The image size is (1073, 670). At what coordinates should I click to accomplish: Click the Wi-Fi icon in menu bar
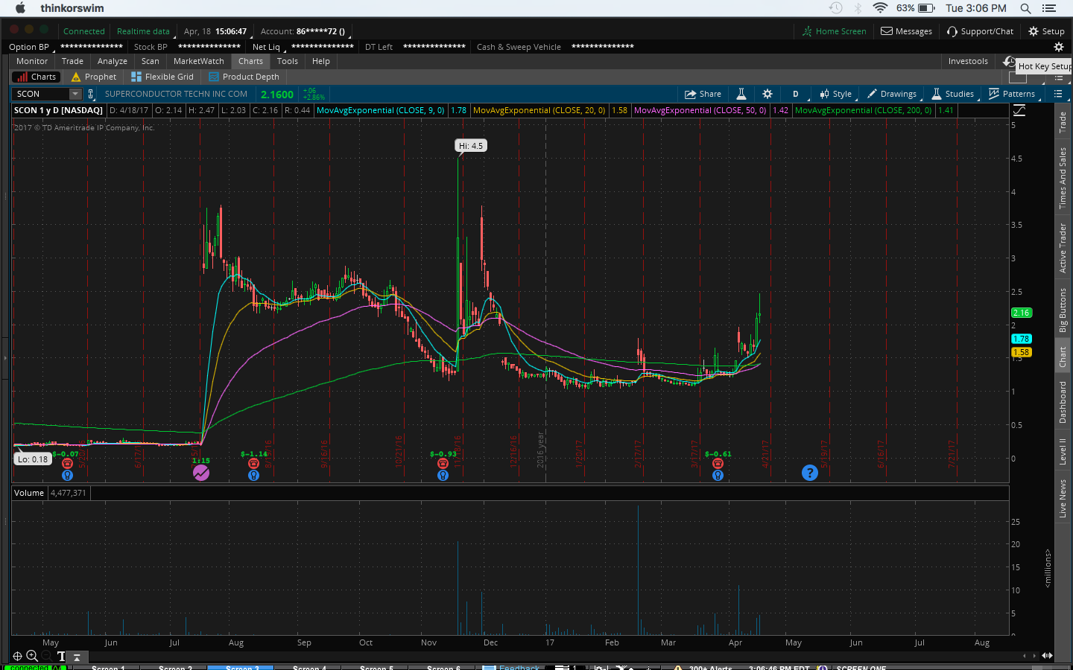[880, 8]
